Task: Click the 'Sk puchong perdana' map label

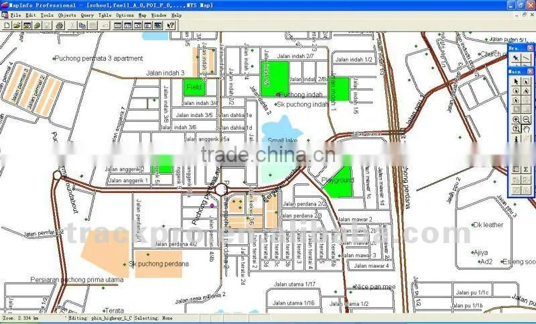Action: [x=159, y=264]
